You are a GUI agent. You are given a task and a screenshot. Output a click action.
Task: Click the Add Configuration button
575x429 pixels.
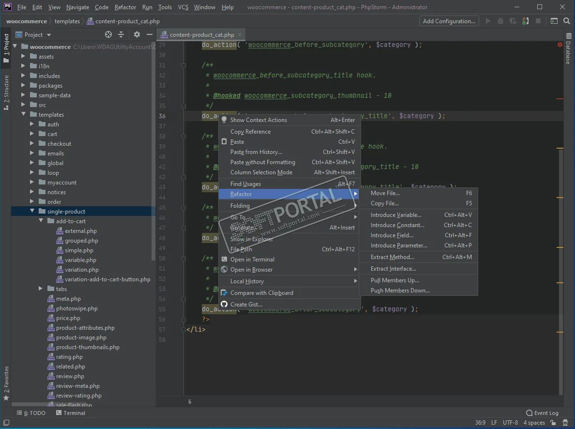point(449,21)
